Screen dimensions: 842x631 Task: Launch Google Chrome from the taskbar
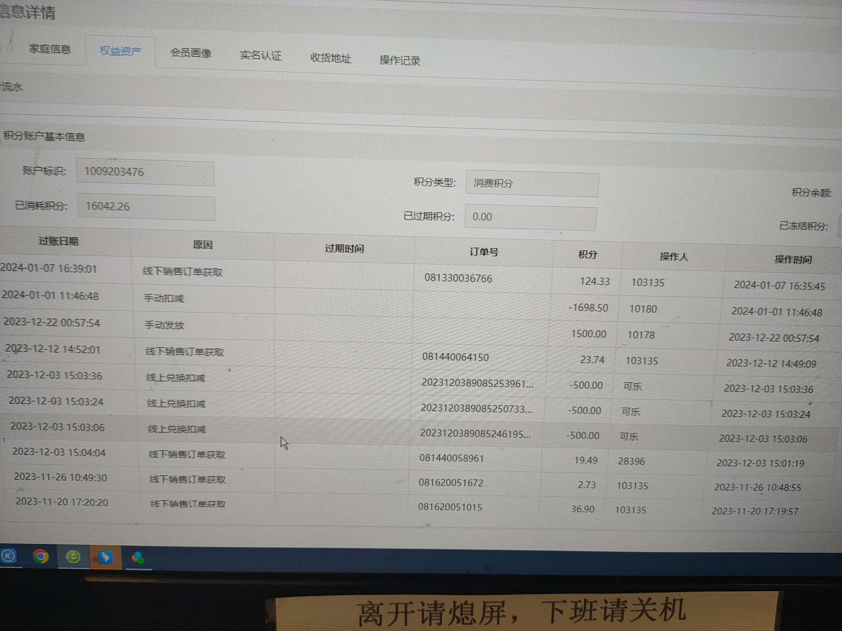[41, 557]
